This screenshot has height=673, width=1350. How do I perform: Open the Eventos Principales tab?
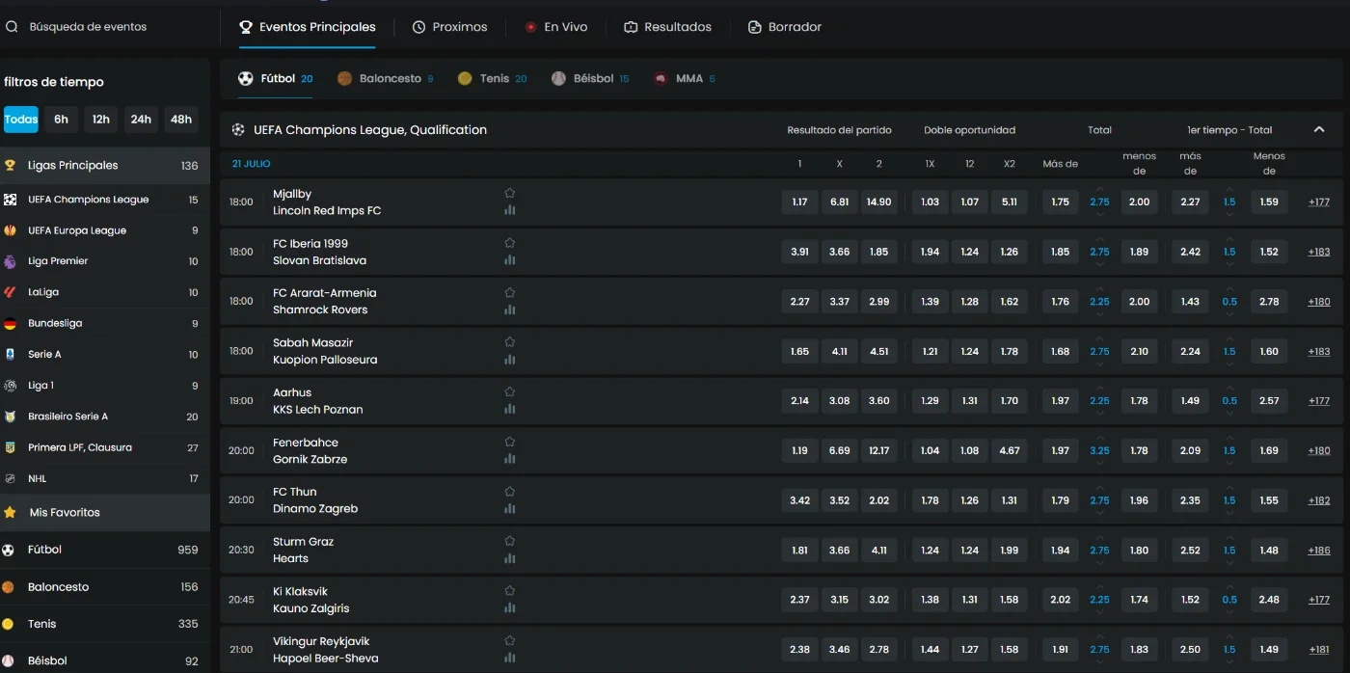pos(308,27)
